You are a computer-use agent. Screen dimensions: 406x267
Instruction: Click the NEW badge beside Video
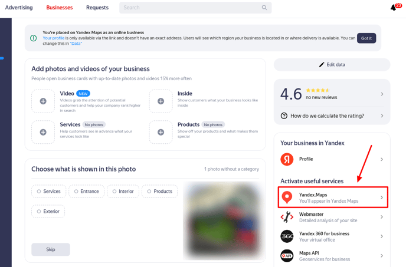click(x=83, y=93)
